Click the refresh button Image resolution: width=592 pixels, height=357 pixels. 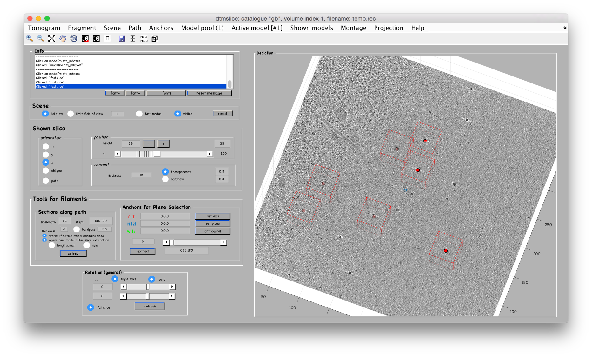point(150,306)
